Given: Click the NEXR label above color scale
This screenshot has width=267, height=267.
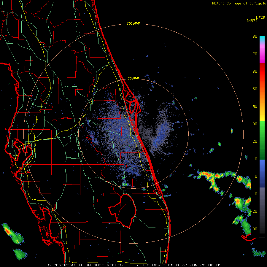Looking at the screenshot, I should [261, 18].
